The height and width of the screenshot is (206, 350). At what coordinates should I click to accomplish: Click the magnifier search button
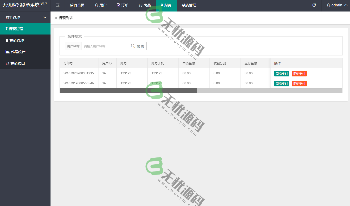point(137,46)
